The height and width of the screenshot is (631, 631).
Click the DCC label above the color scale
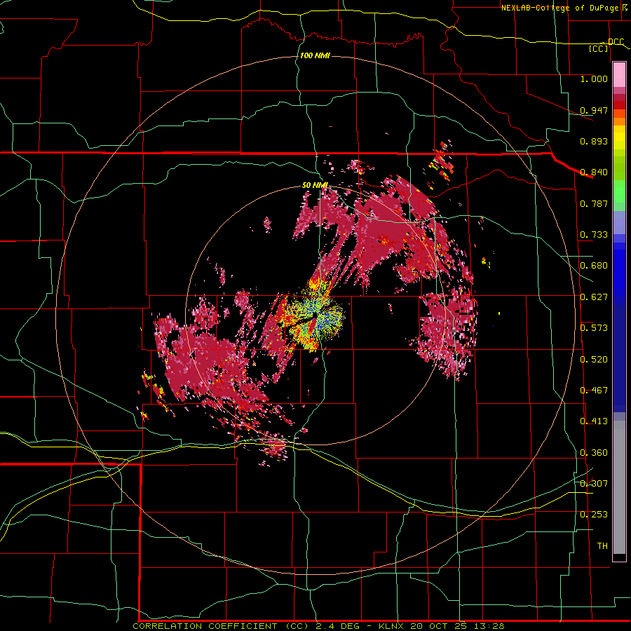tap(616, 41)
